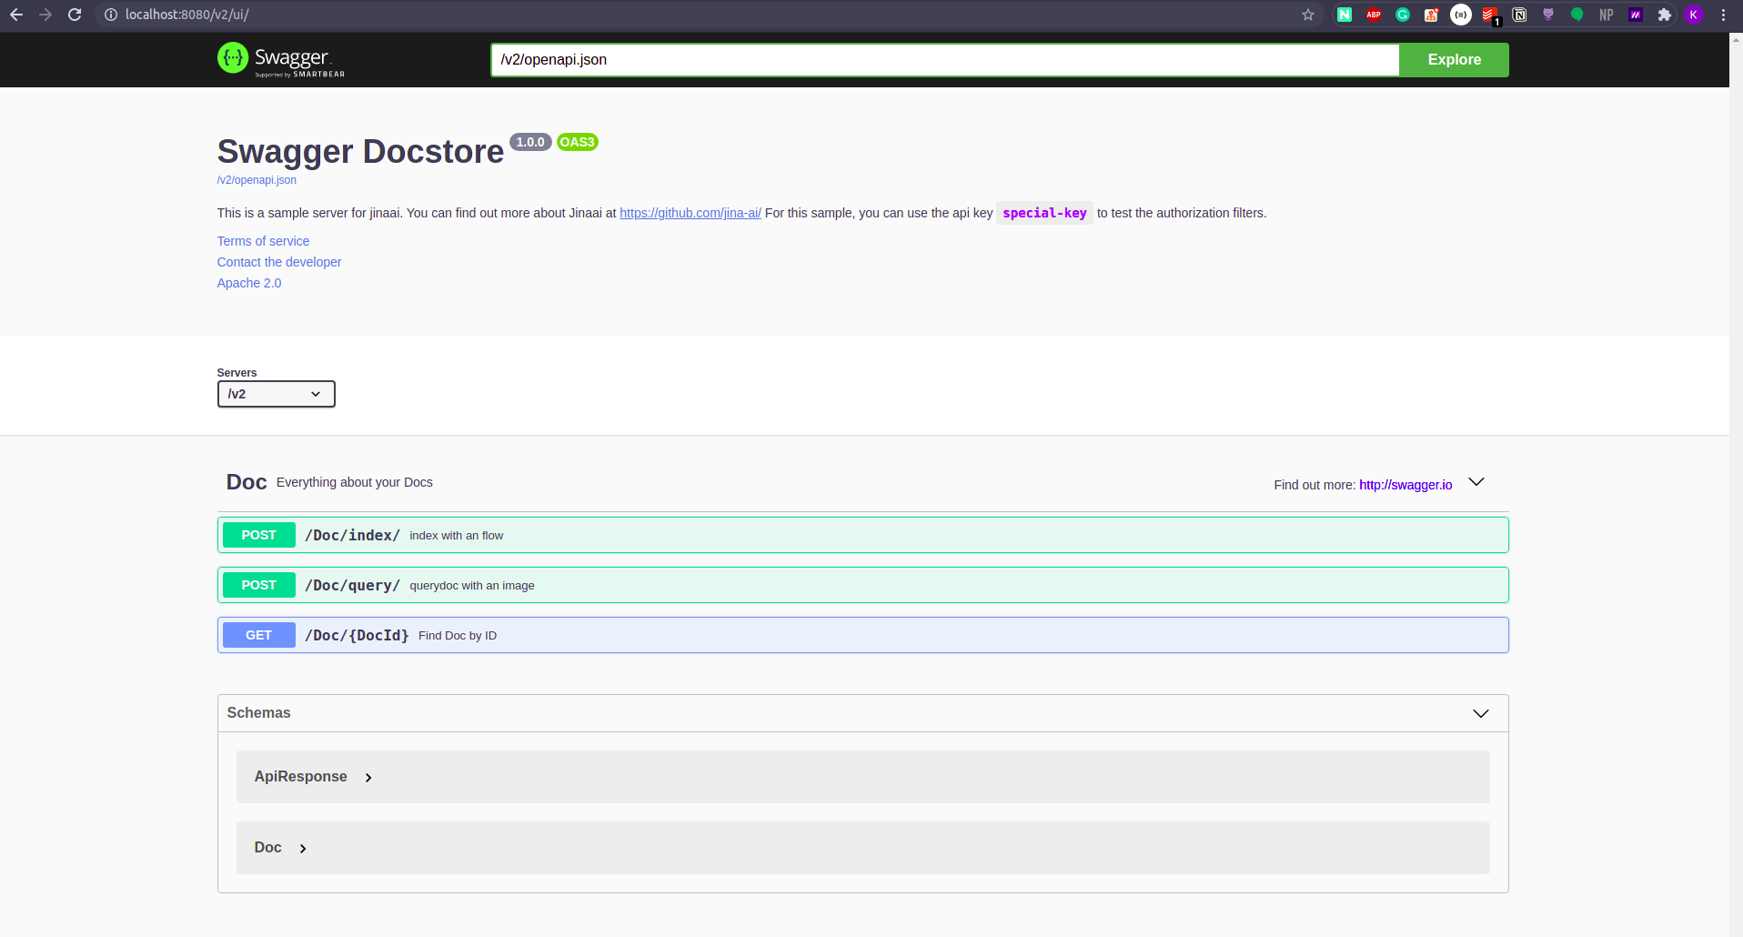Open the Notion extension

click(1519, 15)
